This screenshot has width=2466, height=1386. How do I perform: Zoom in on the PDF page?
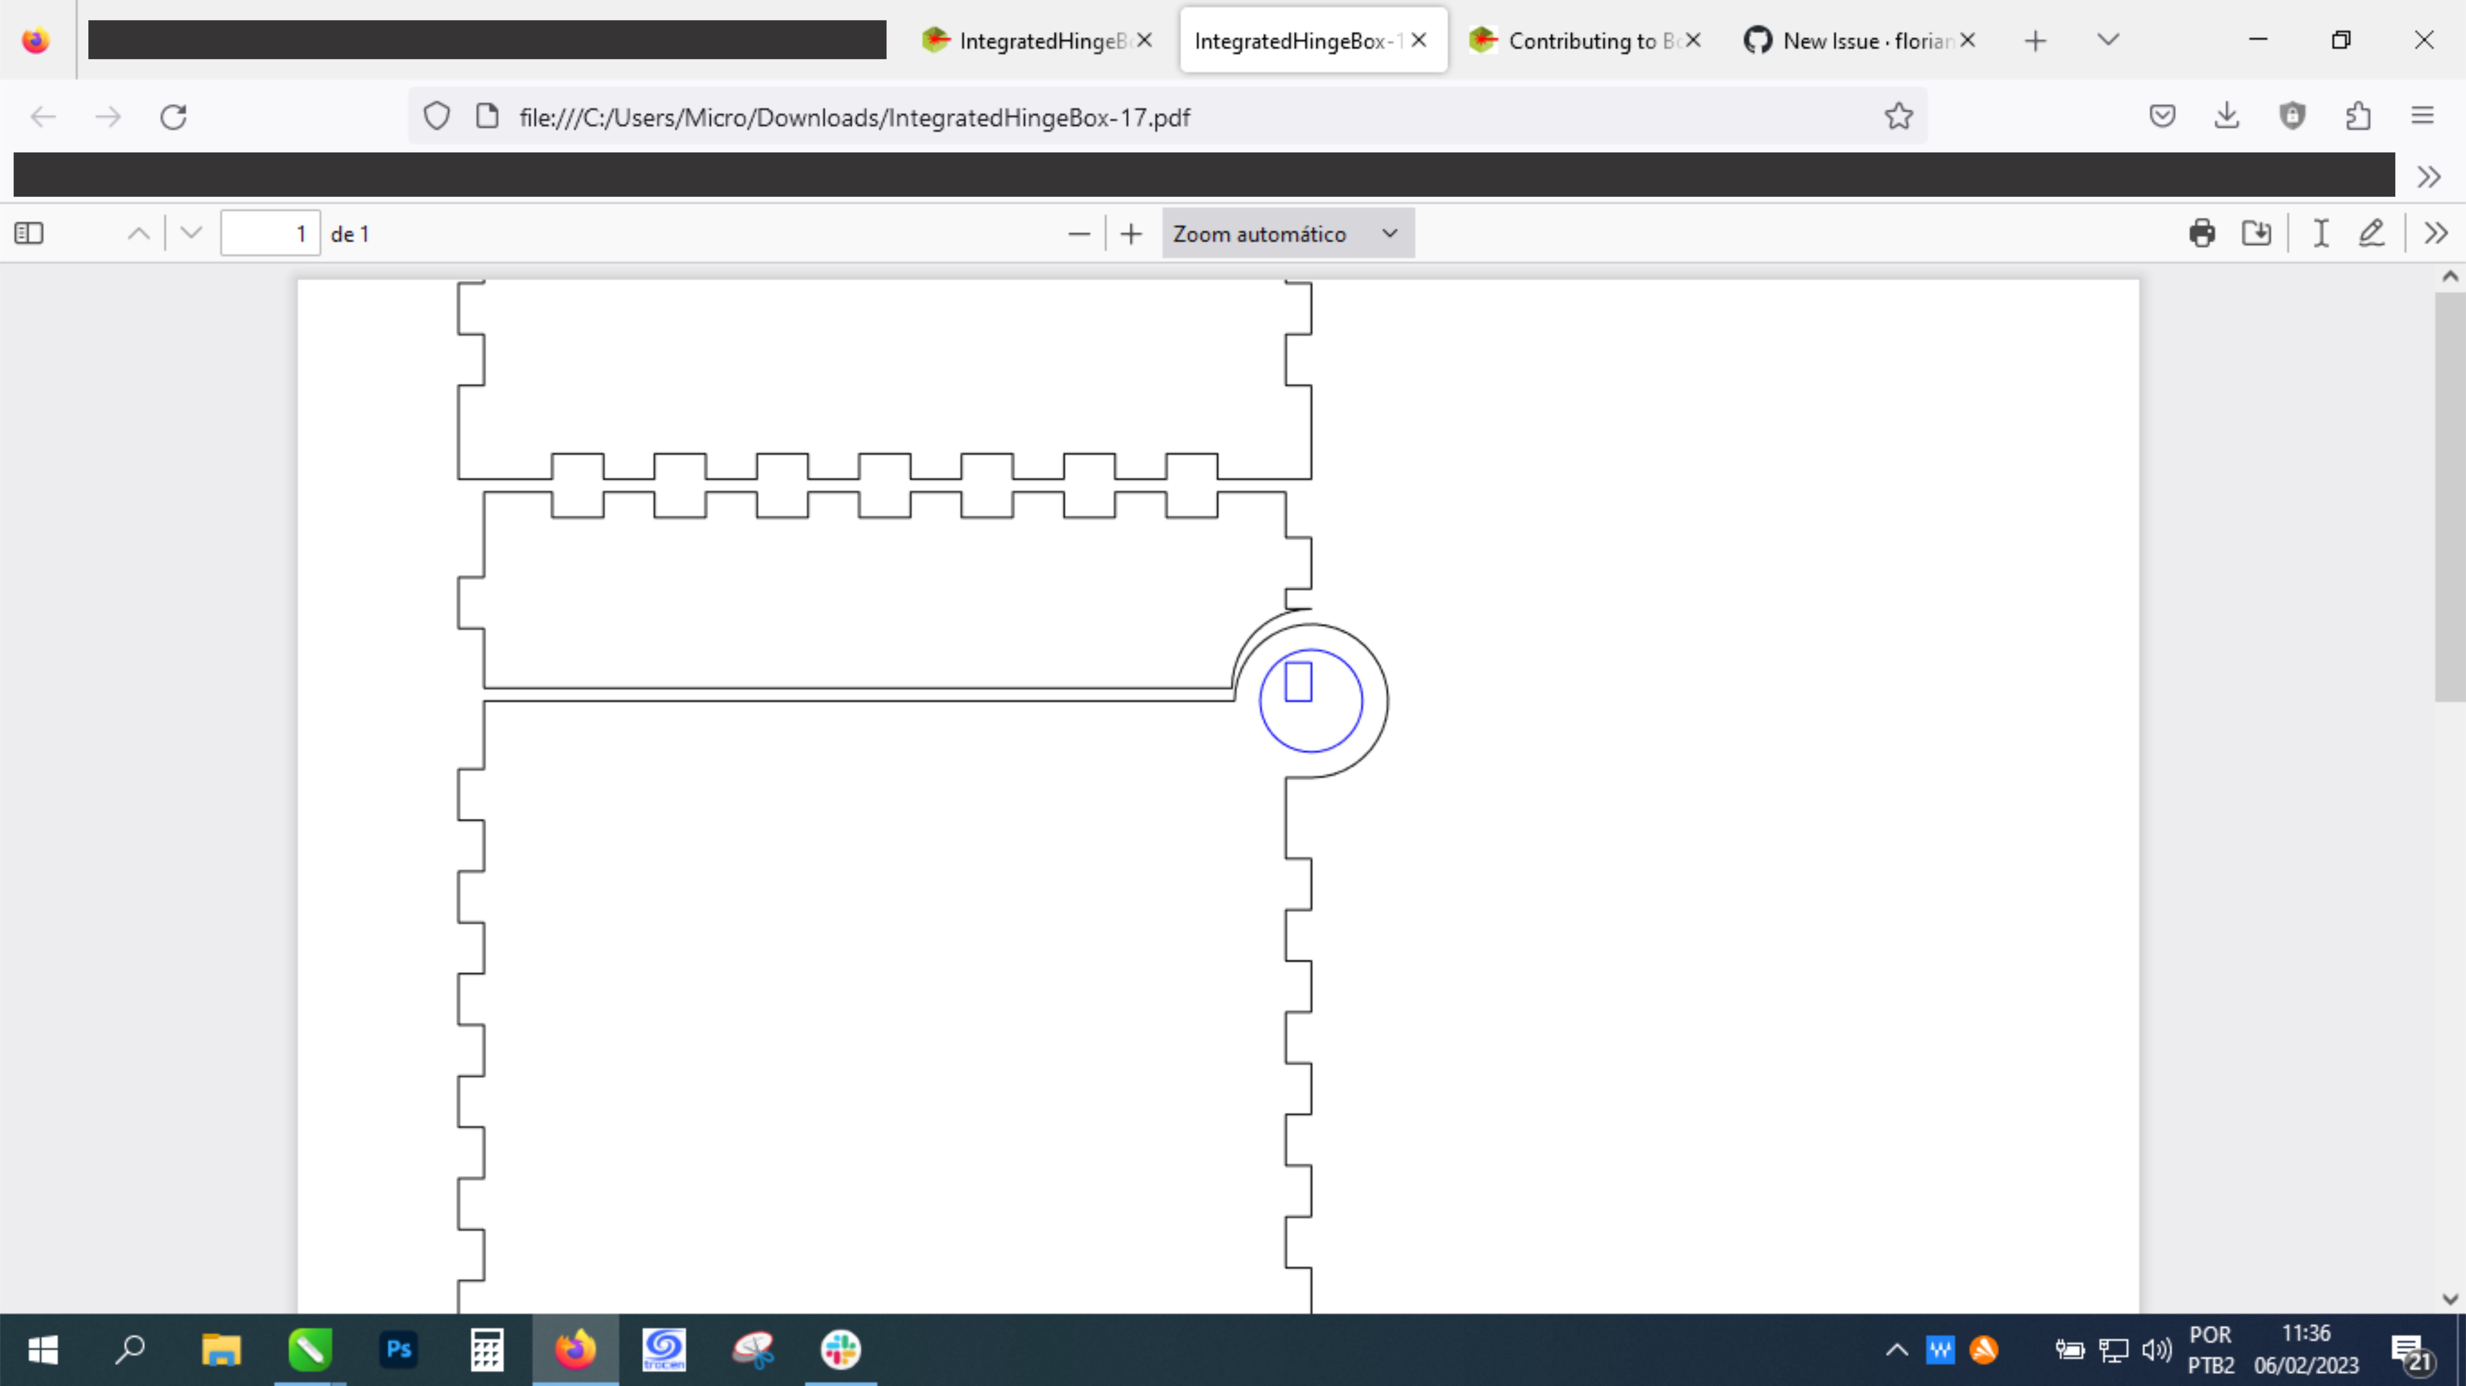(x=1131, y=233)
